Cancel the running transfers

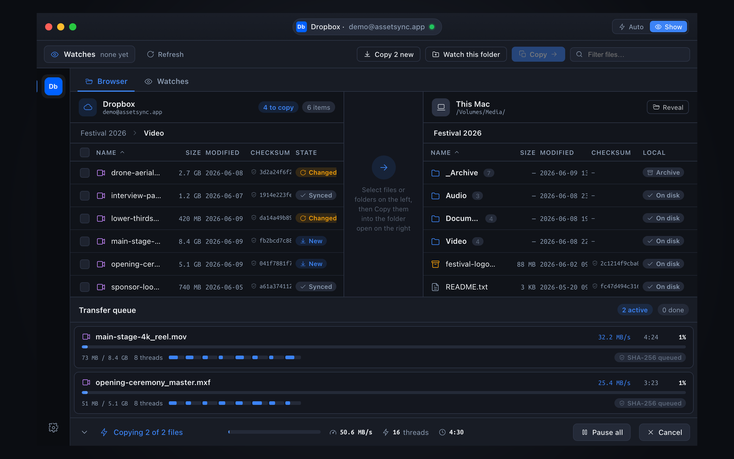(x=664, y=432)
